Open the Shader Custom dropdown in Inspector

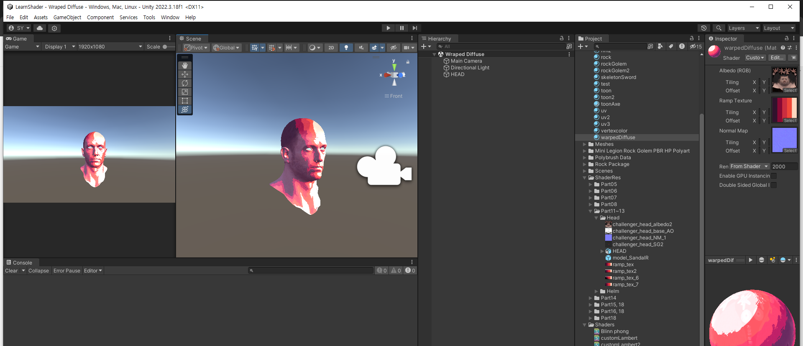tap(755, 58)
